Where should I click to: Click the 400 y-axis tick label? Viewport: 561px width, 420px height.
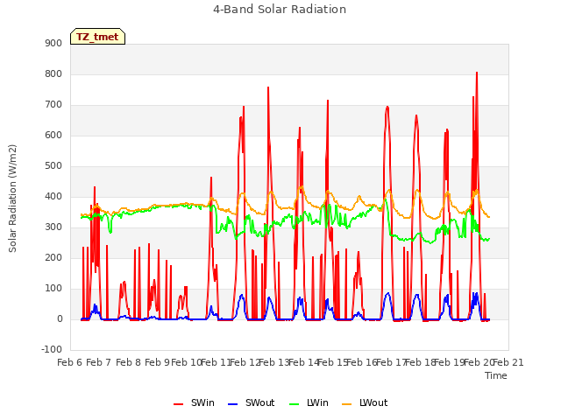[x=53, y=196]
